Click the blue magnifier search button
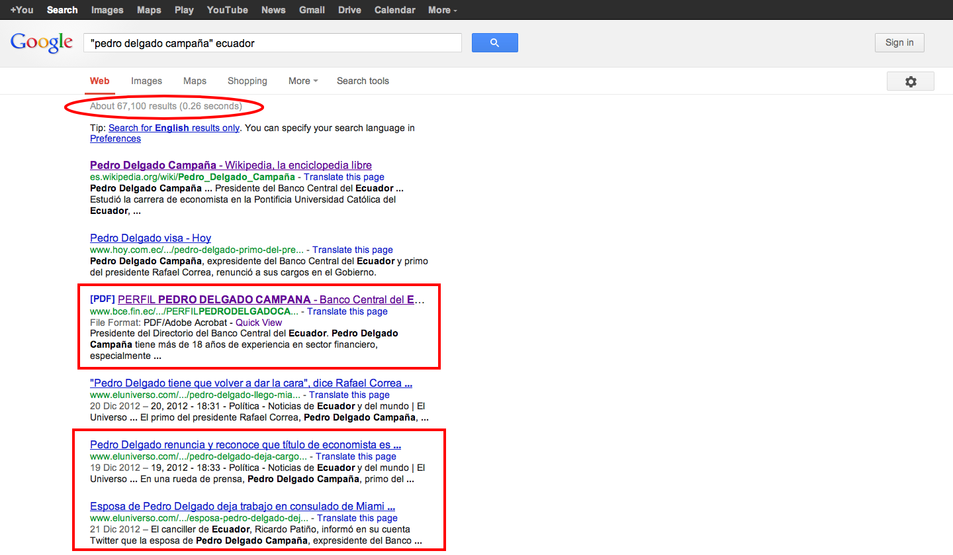Screen dimensions: 953x555 (x=494, y=43)
